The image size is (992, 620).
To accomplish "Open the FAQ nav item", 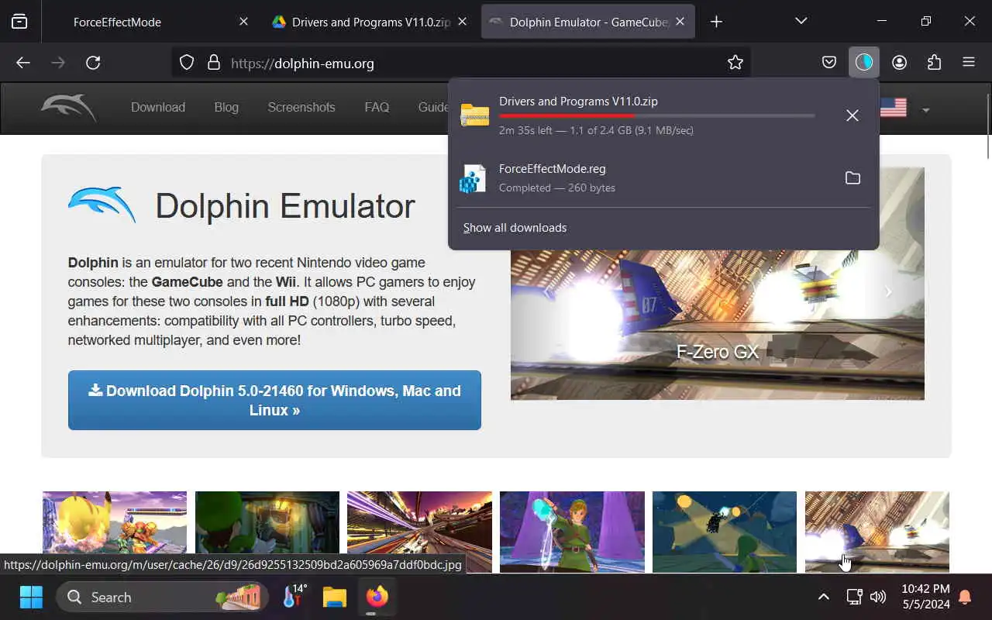I will [x=377, y=108].
